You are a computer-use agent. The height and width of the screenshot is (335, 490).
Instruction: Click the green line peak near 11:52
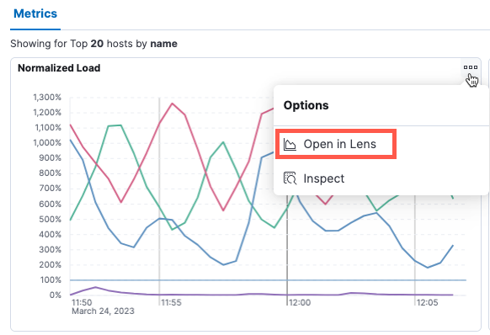[115, 125]
